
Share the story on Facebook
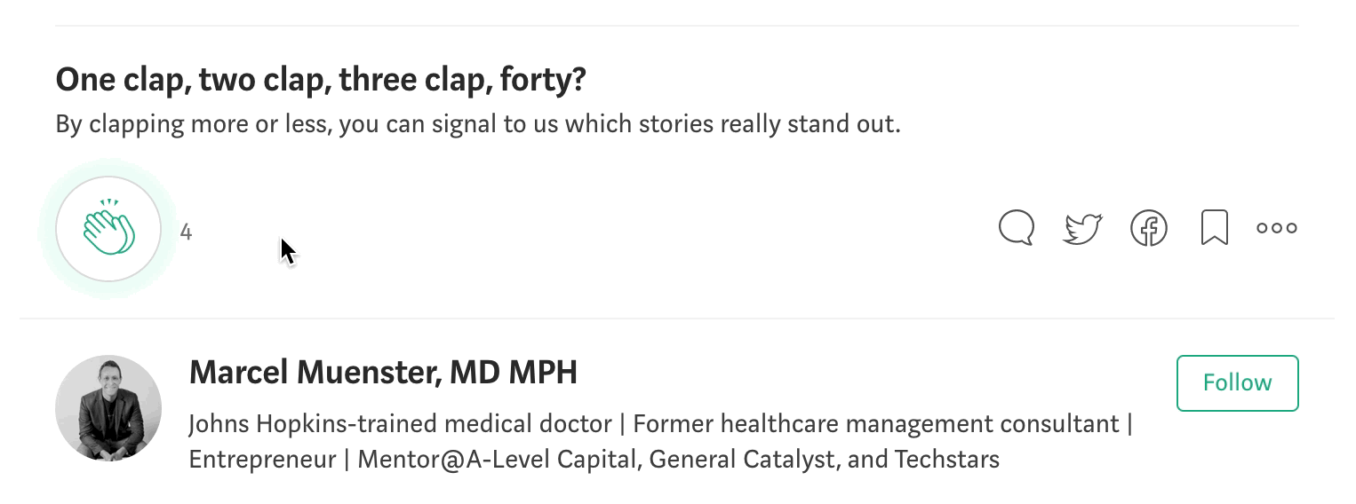1148,228
